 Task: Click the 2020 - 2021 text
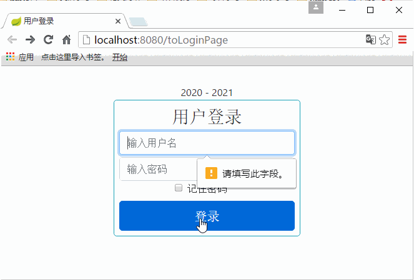207,93
